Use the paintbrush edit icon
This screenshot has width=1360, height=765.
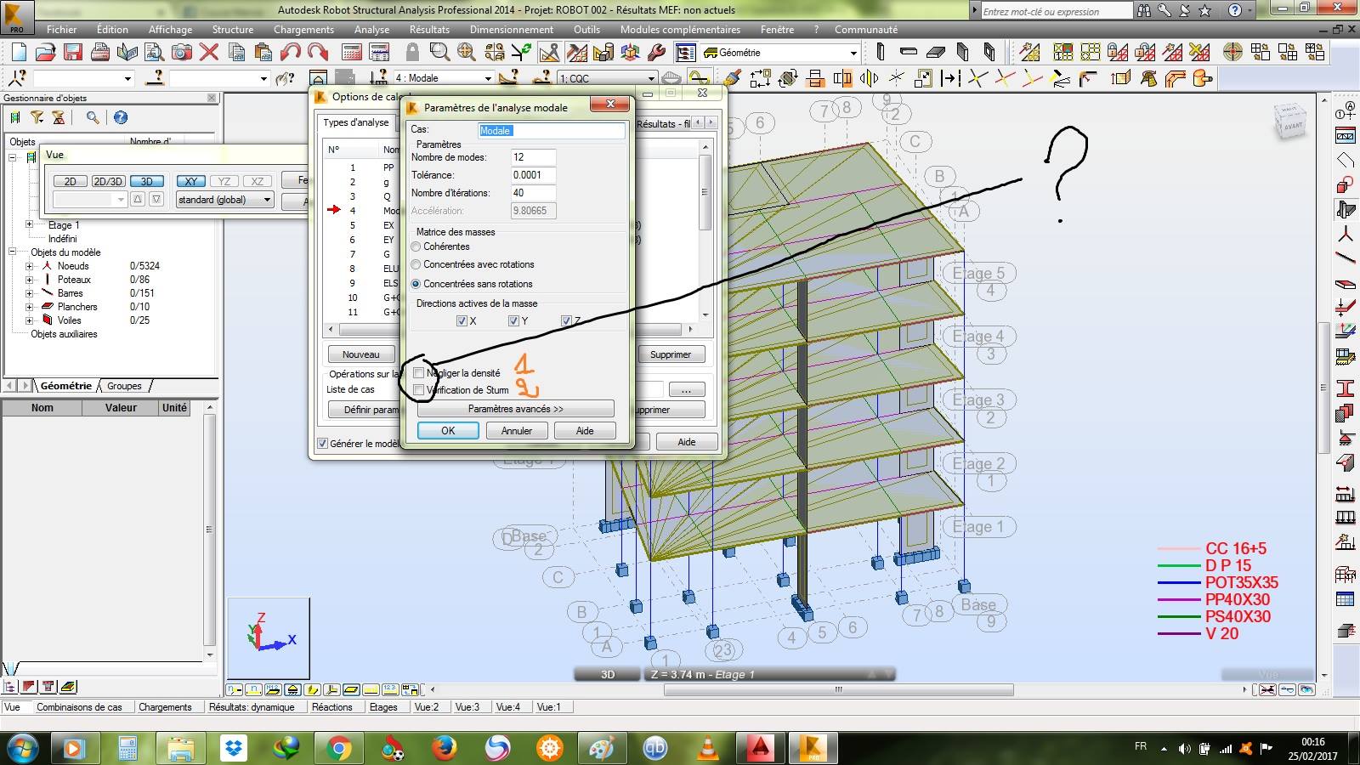point(733,78)
